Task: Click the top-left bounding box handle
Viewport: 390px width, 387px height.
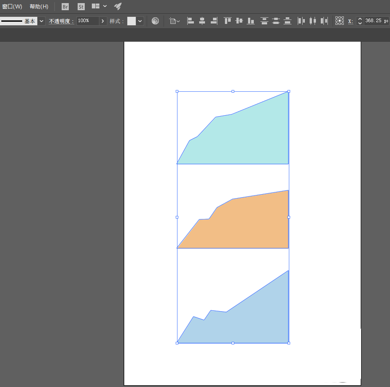Action: pos(177,91)
